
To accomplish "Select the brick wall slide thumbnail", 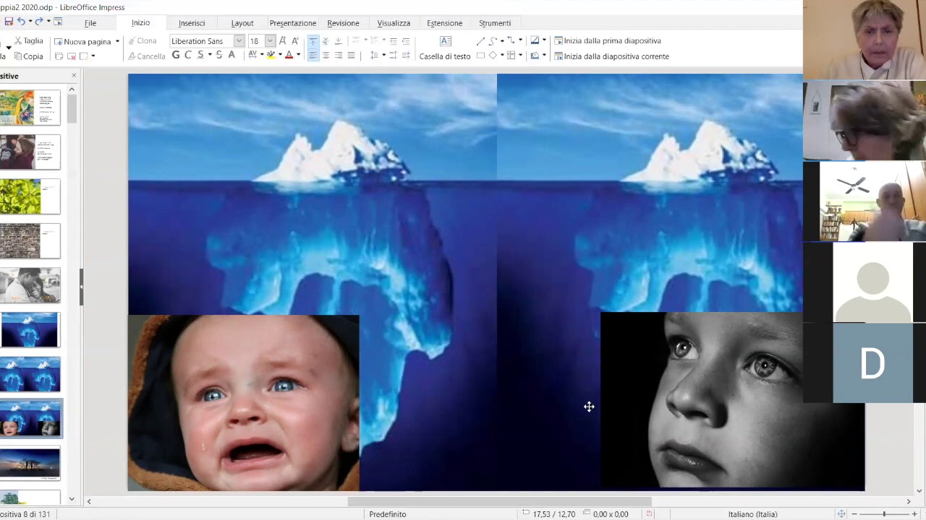I will click(30, 241).
